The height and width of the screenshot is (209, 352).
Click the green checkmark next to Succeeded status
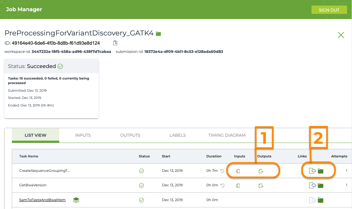[60, 66]
